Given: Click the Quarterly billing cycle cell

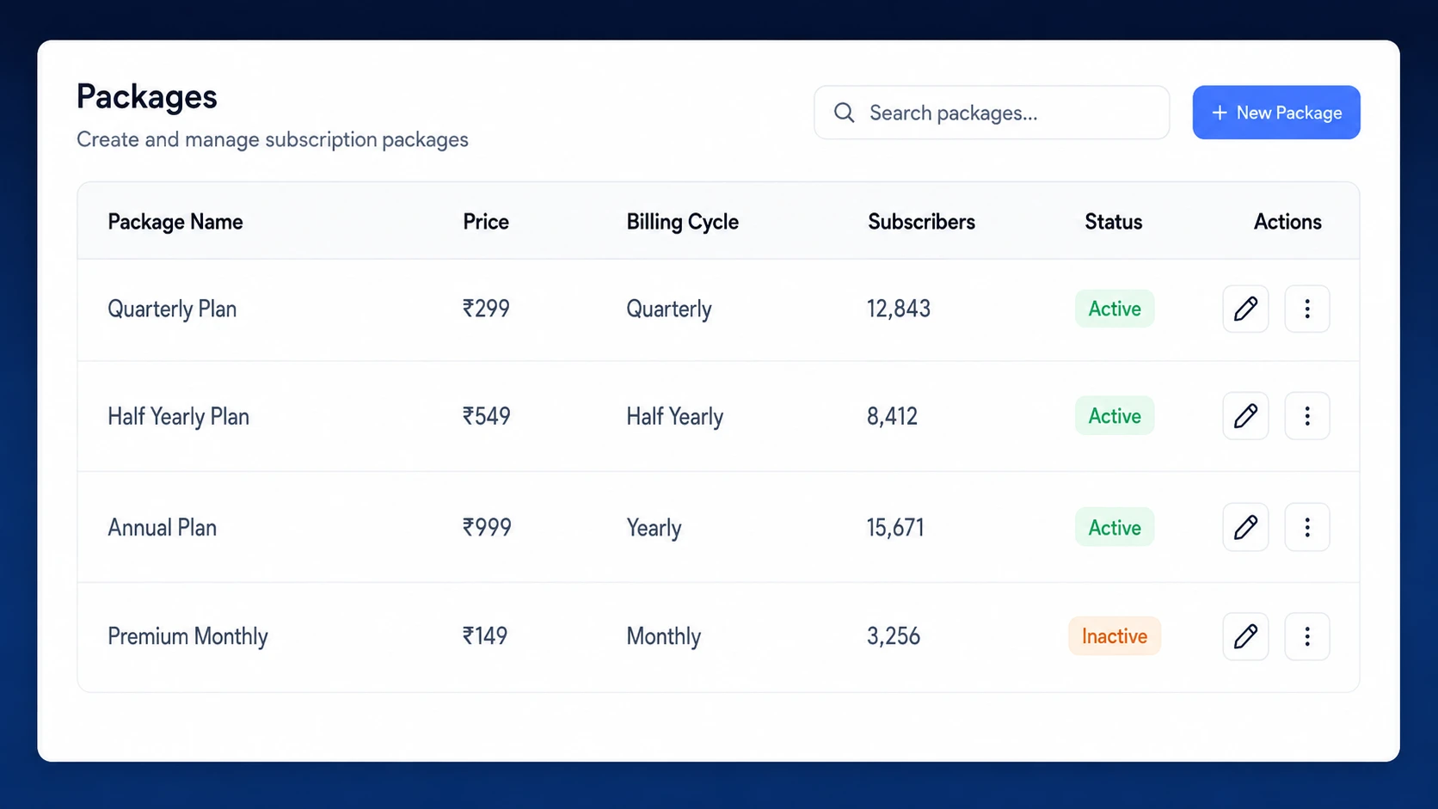Looking at the screenshot, I should tap(669, 310).
